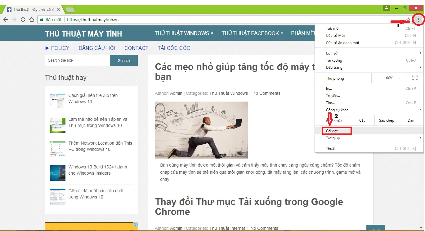Open 'Thêm Network Location' article link
Viewport: 425px width, 231px height.
point(100,146)
